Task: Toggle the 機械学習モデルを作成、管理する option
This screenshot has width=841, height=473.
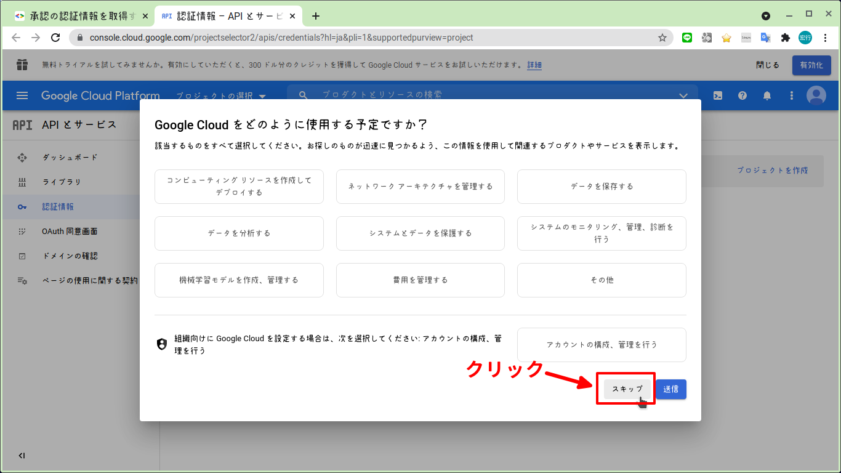Action: [x=239, y=280]
